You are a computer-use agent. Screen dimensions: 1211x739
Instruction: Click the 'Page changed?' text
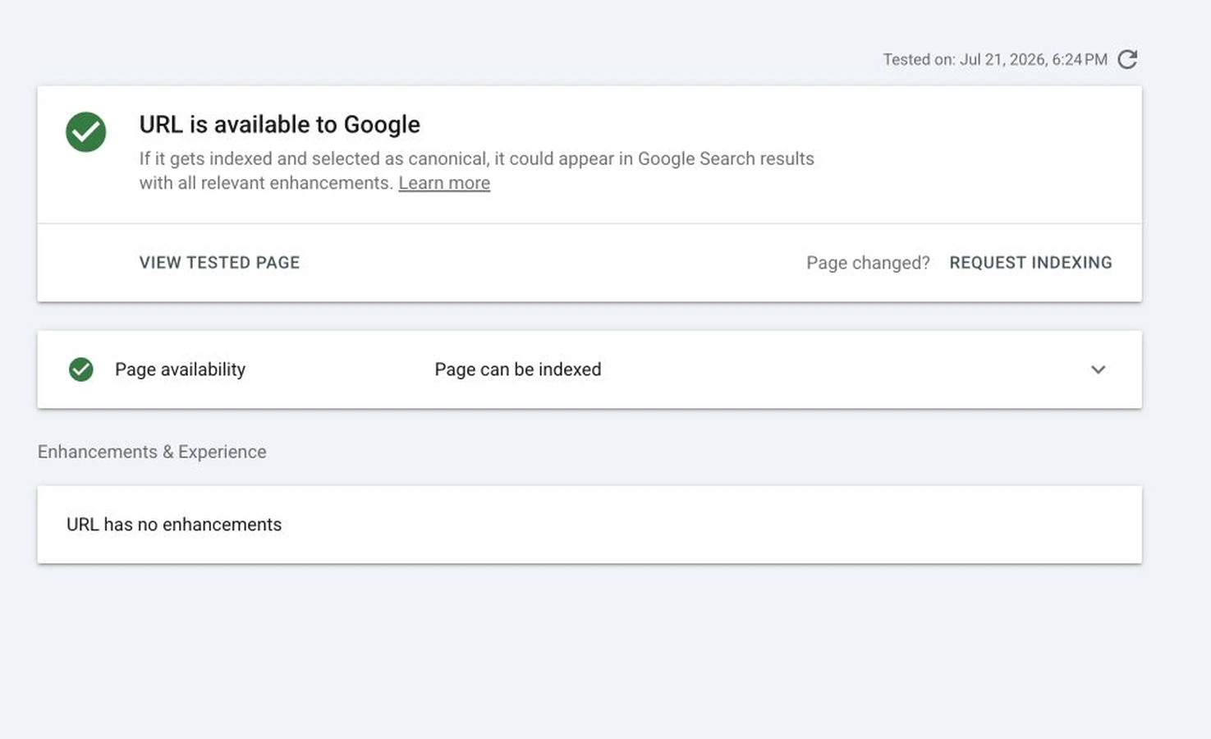coord(868,263)
